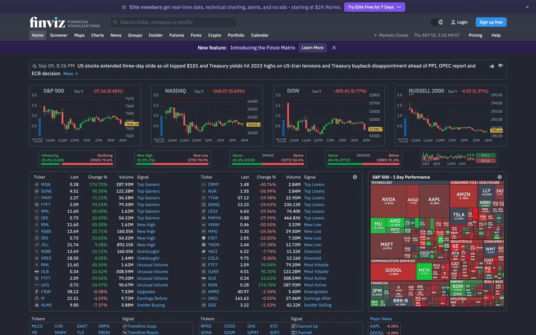Open the Russell 2000 chart
Image resolution: width=536 pixels, height=335 pixels.
(451, 116)
